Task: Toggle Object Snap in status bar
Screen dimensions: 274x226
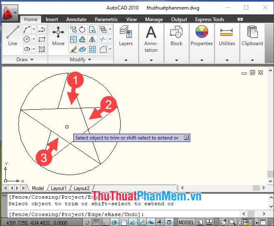Action: point(124,222)
